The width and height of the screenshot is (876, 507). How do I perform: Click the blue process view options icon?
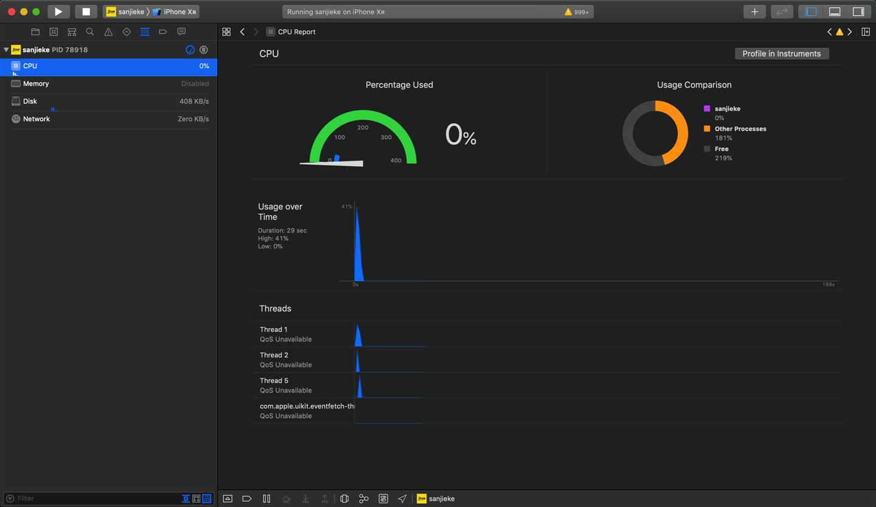tap(190, 50)
